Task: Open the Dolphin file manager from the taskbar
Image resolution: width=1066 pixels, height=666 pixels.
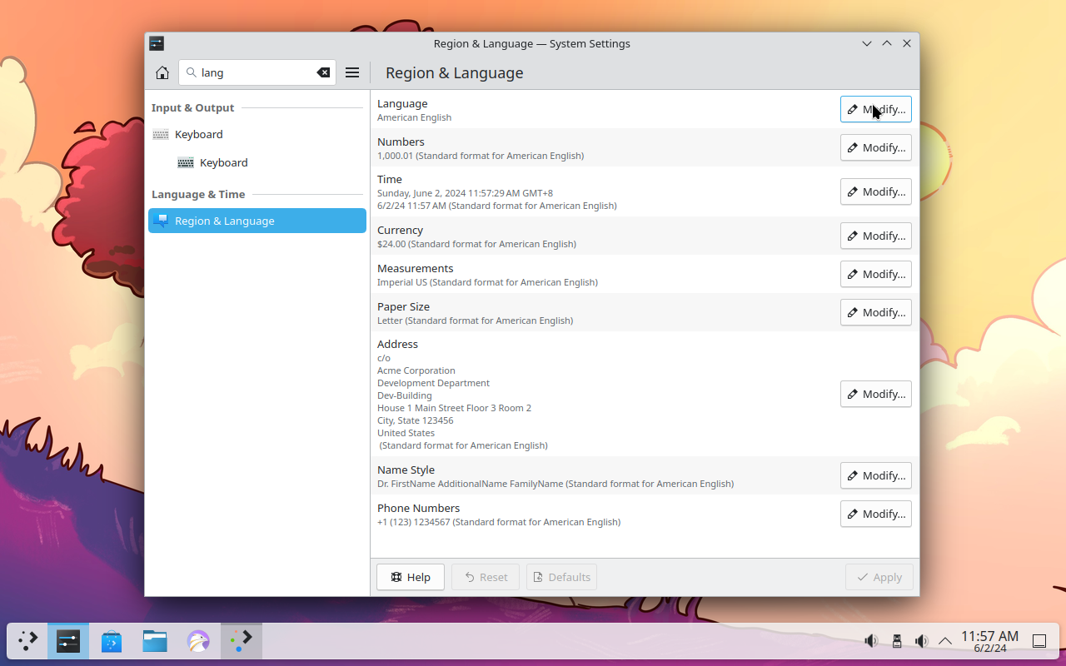Action: tap(155, 641)
